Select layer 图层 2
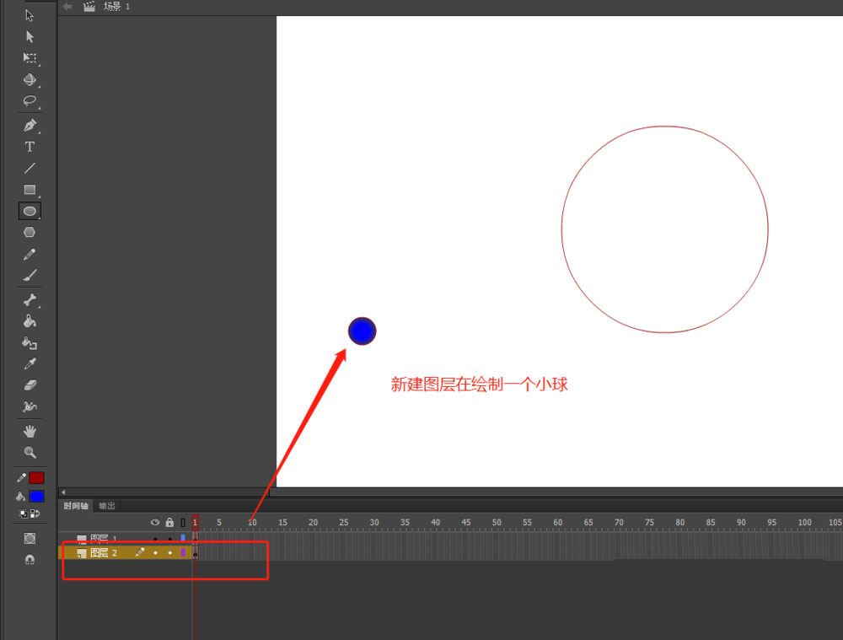This screenshot has width=843, height=640. [x=103, y=552]
